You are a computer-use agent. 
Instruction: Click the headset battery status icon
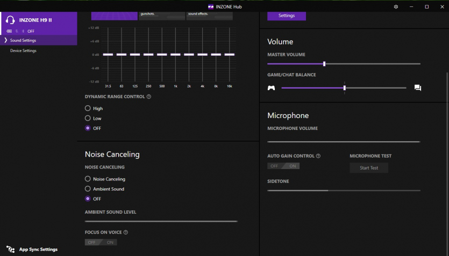click(x=9, y=31)
